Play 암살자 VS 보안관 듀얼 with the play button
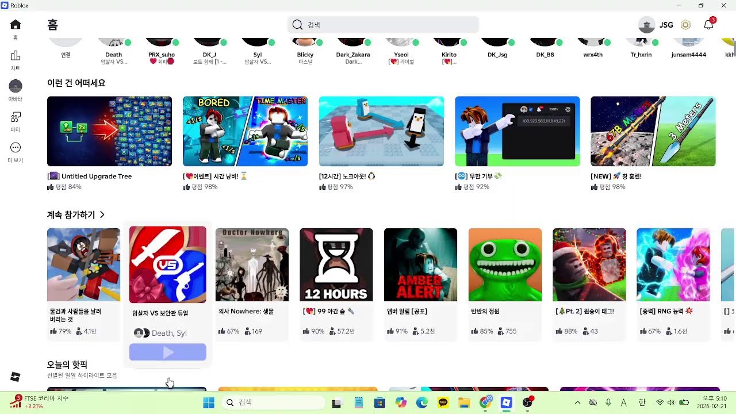 click(x=167, y=352)
